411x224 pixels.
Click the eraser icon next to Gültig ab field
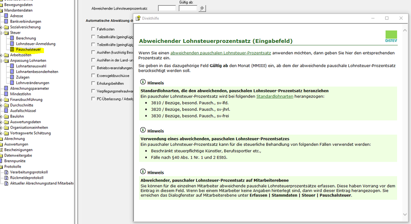click(x=202, y=8)
